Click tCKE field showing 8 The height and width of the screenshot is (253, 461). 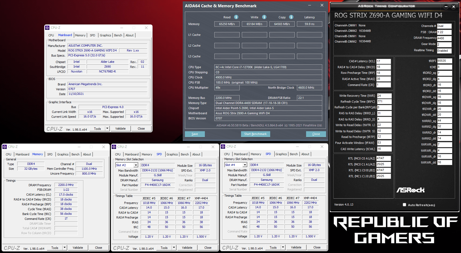point(445,67)
